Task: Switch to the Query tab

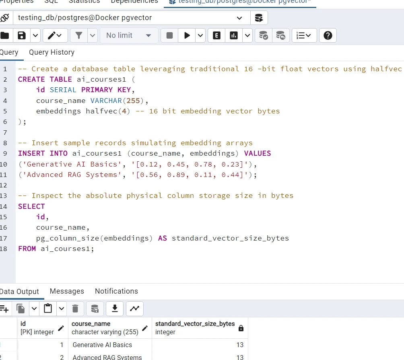Action: pyautogui.click(x=10, y=52)
